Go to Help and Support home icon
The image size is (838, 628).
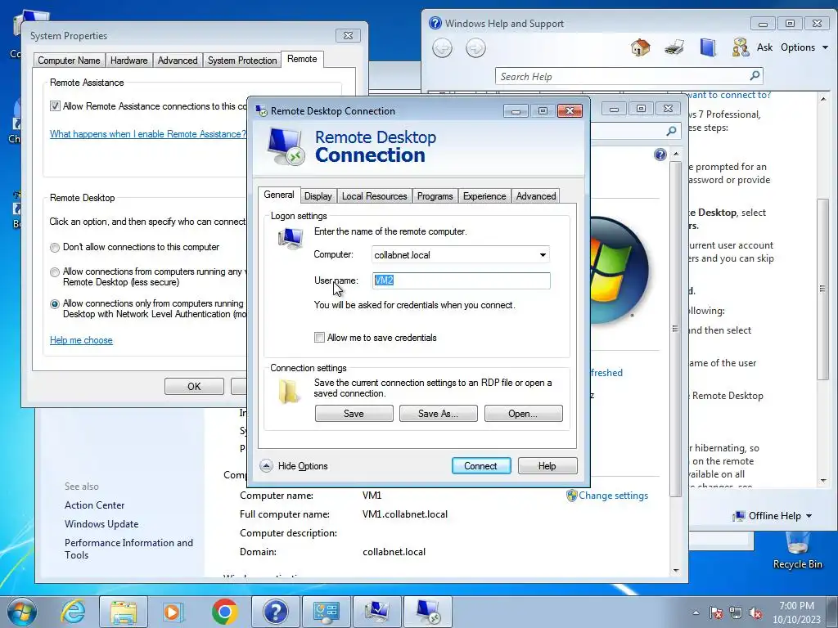click(x=640, y=47)
